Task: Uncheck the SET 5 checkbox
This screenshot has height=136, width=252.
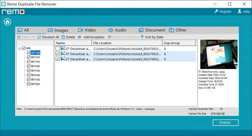Action: [x=29, y=70]
